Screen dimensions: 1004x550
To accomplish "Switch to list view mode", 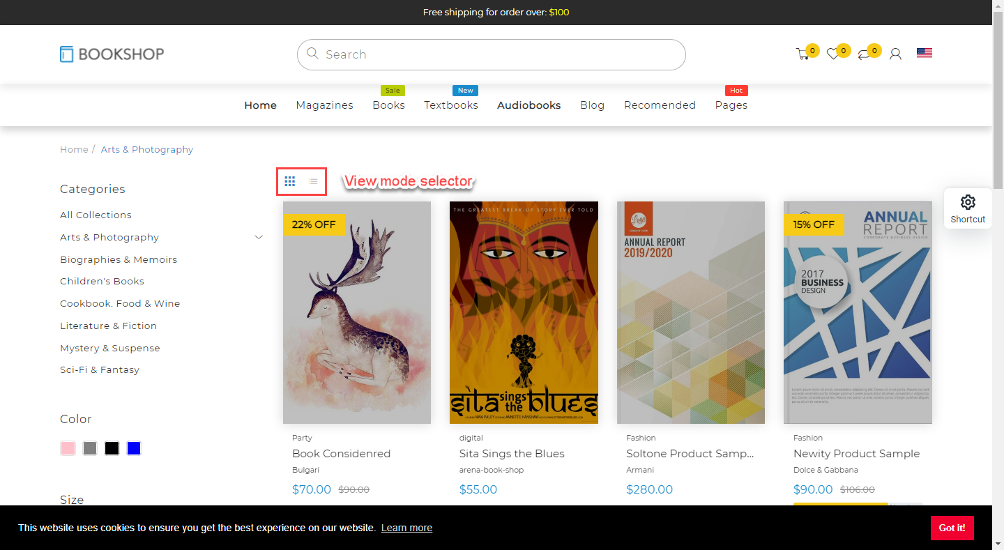I will click(314, 181).
